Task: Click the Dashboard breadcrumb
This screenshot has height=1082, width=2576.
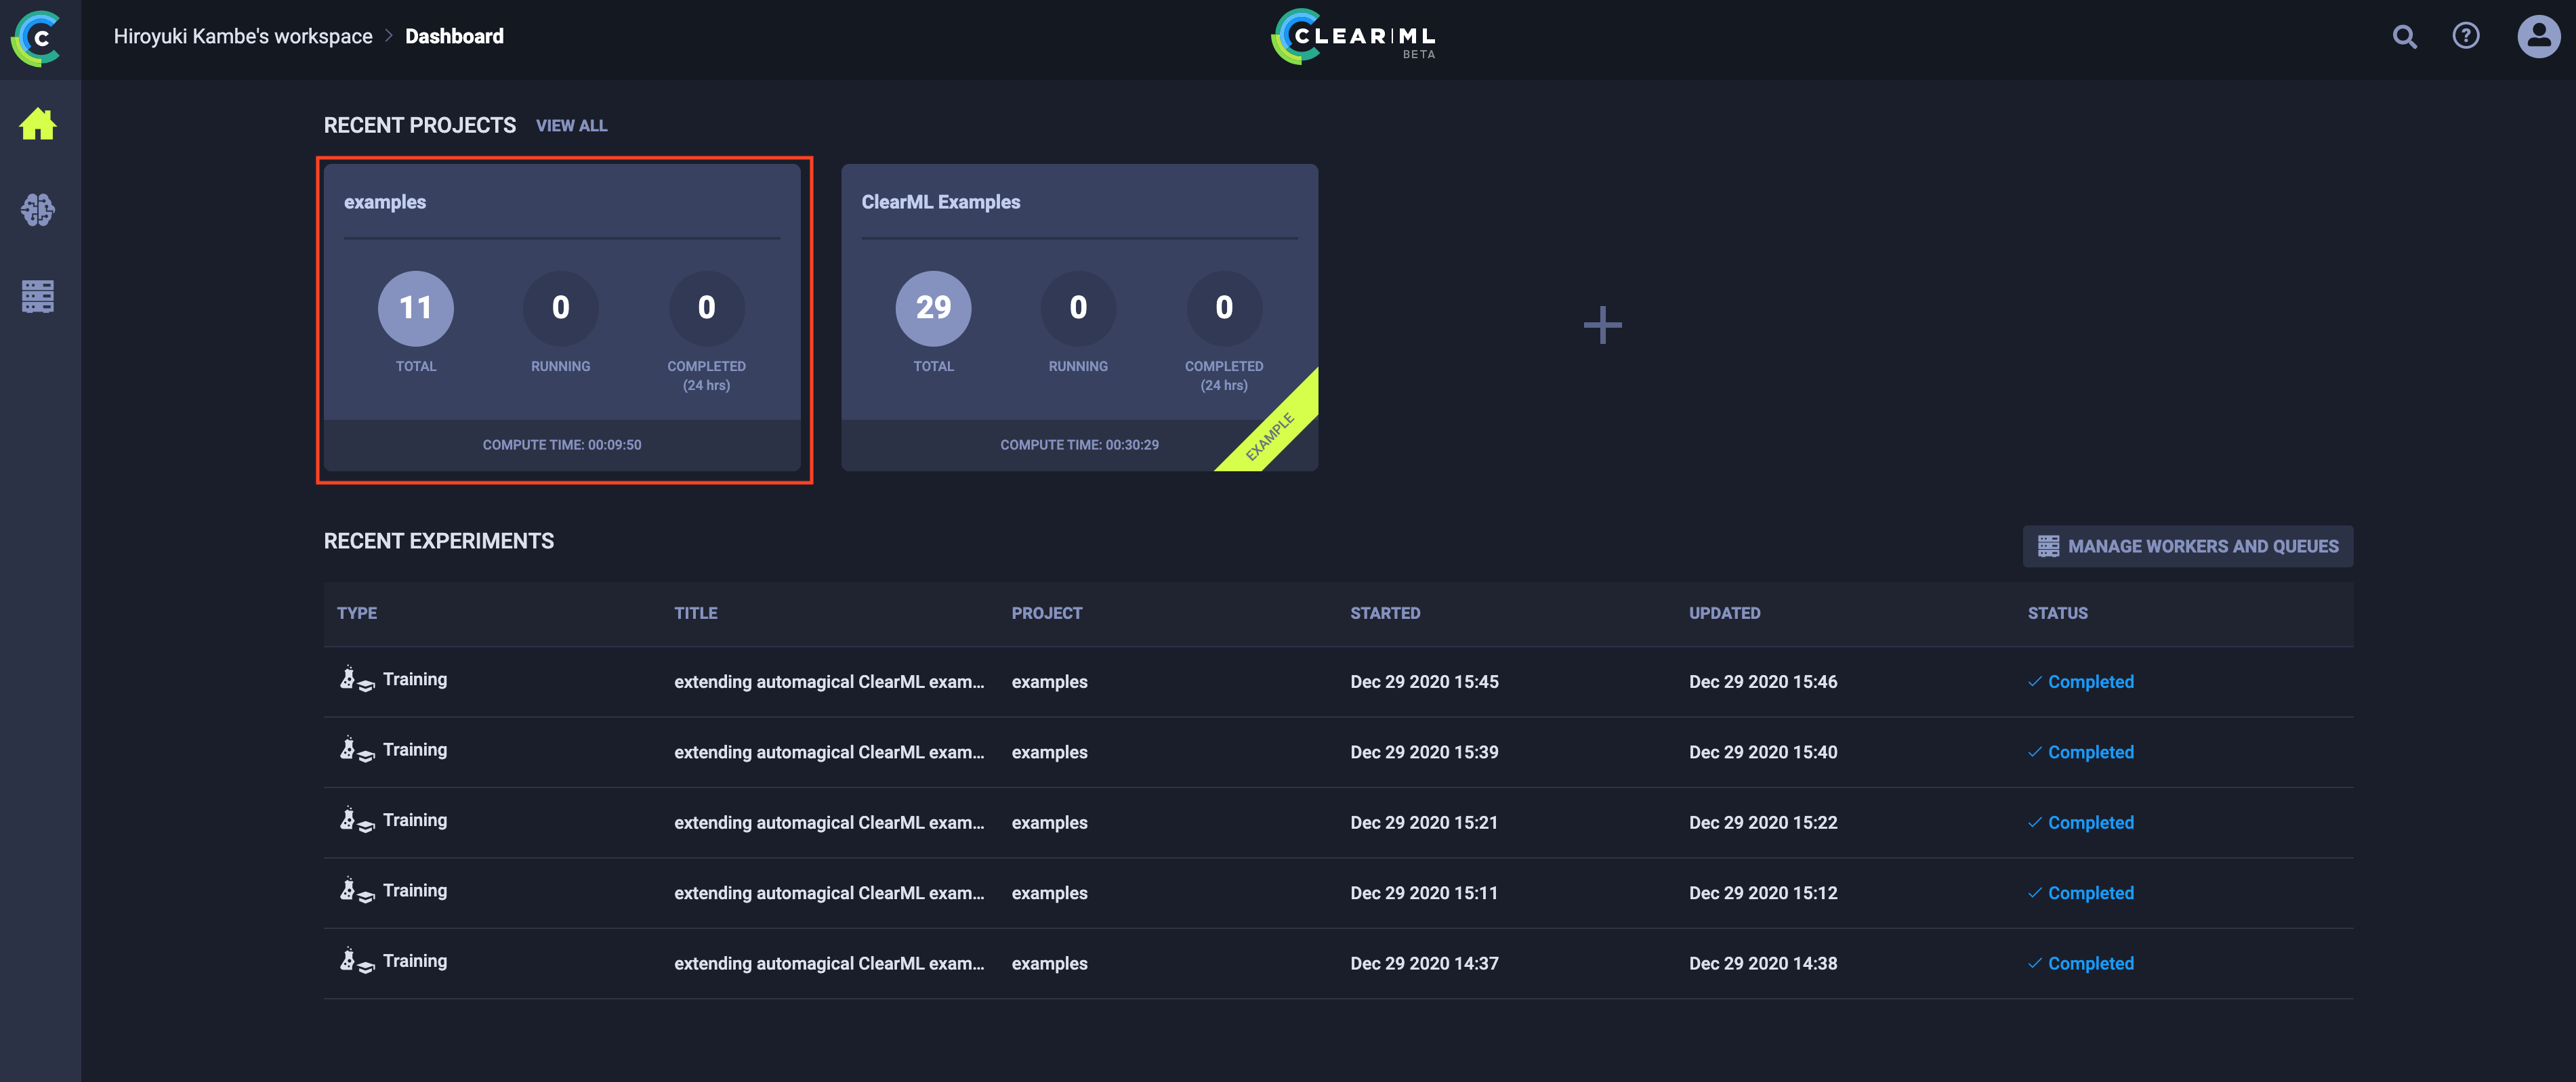Action: coord(454,37)
